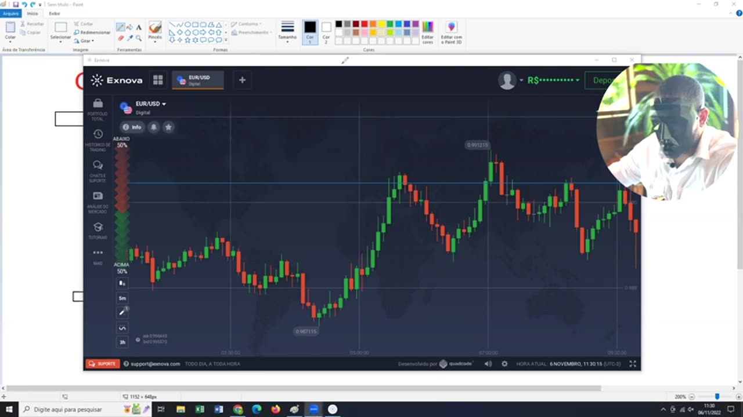Open Chats e Suporte in sidebar
The image size is (743, 417).
(x=98, y=171)
